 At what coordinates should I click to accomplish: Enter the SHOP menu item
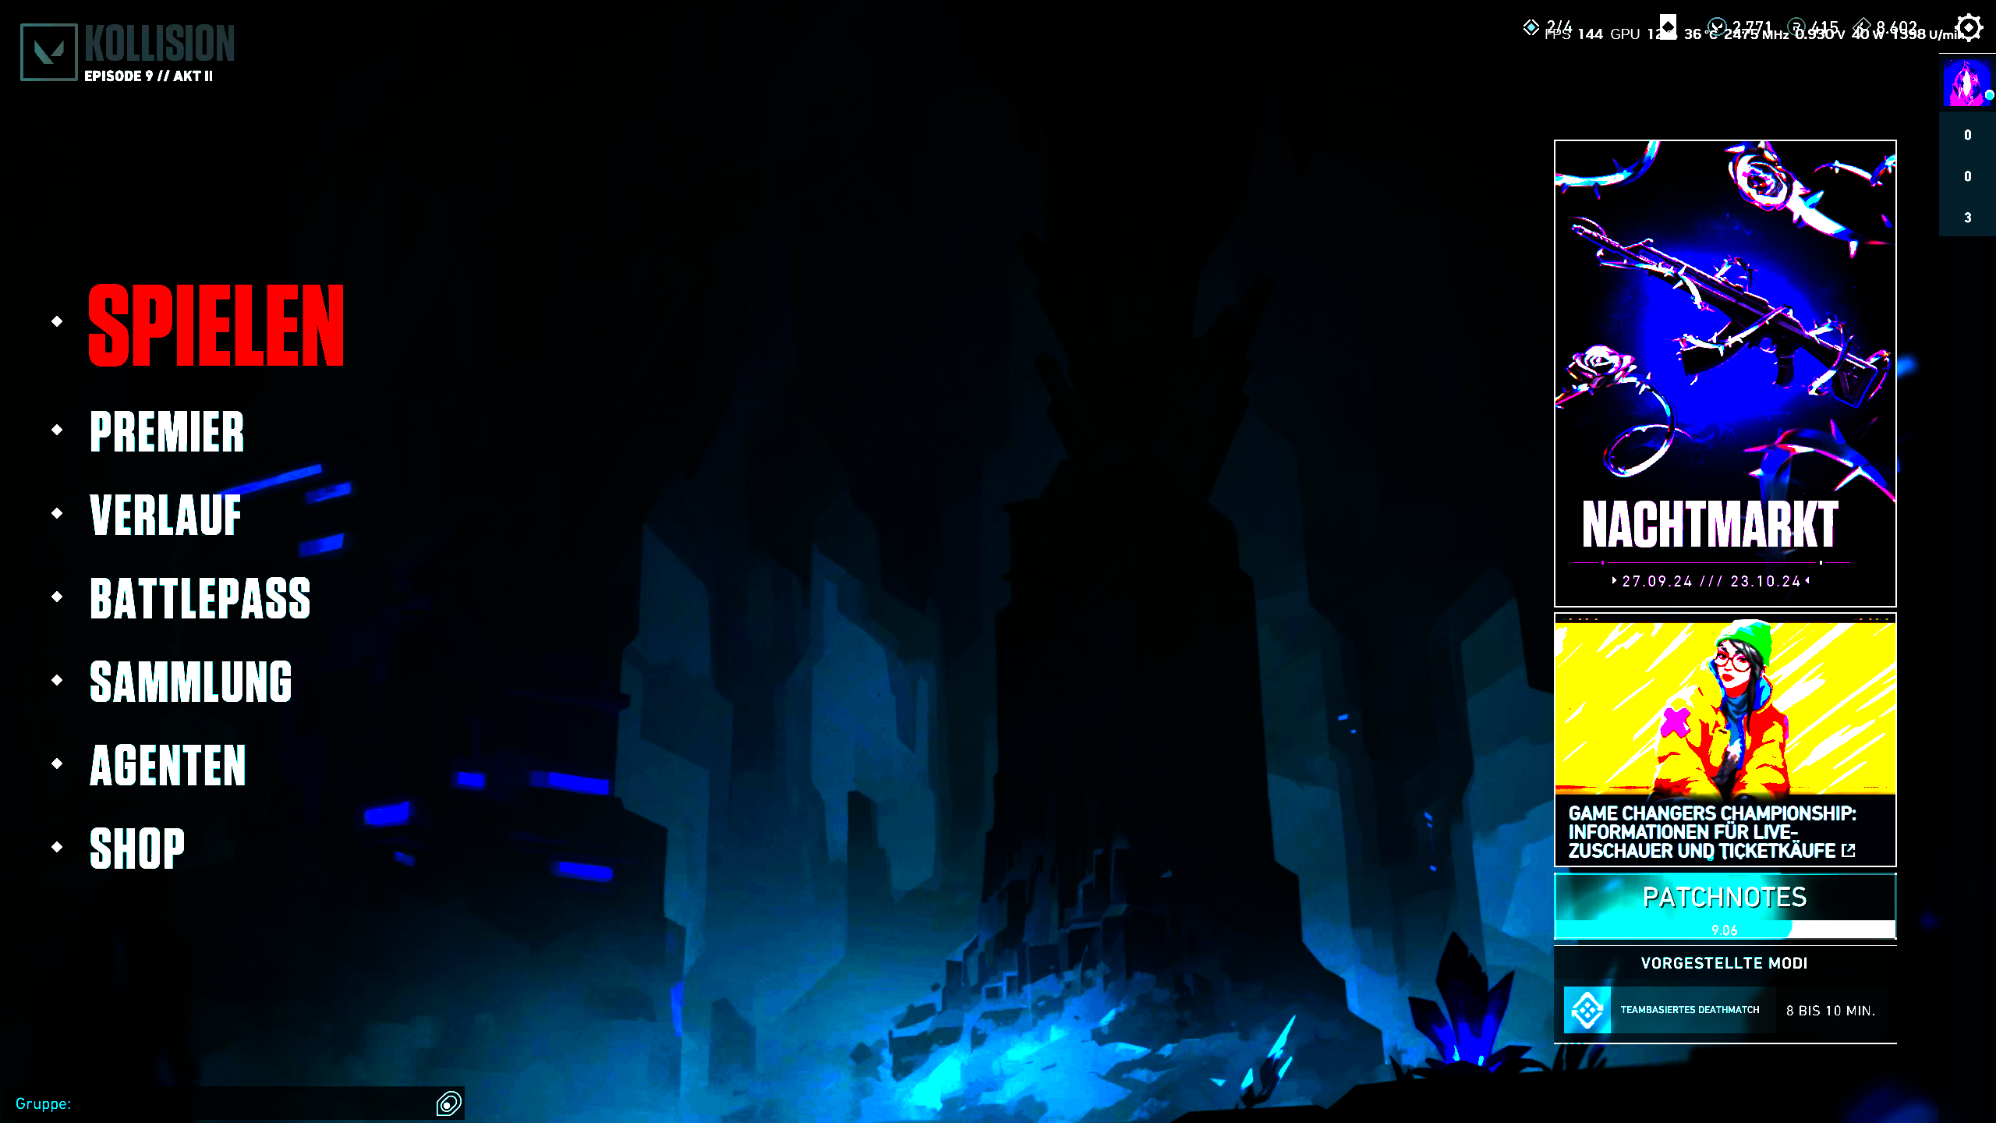pos(137,848)
